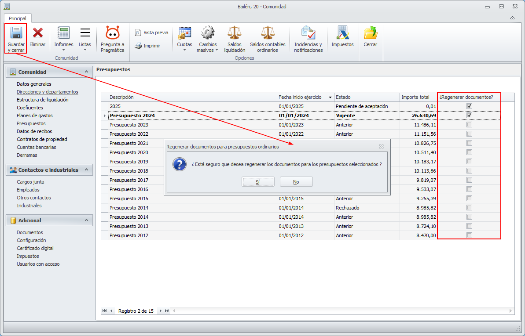Click Guardar y cerrar save icon

point(16,33)
